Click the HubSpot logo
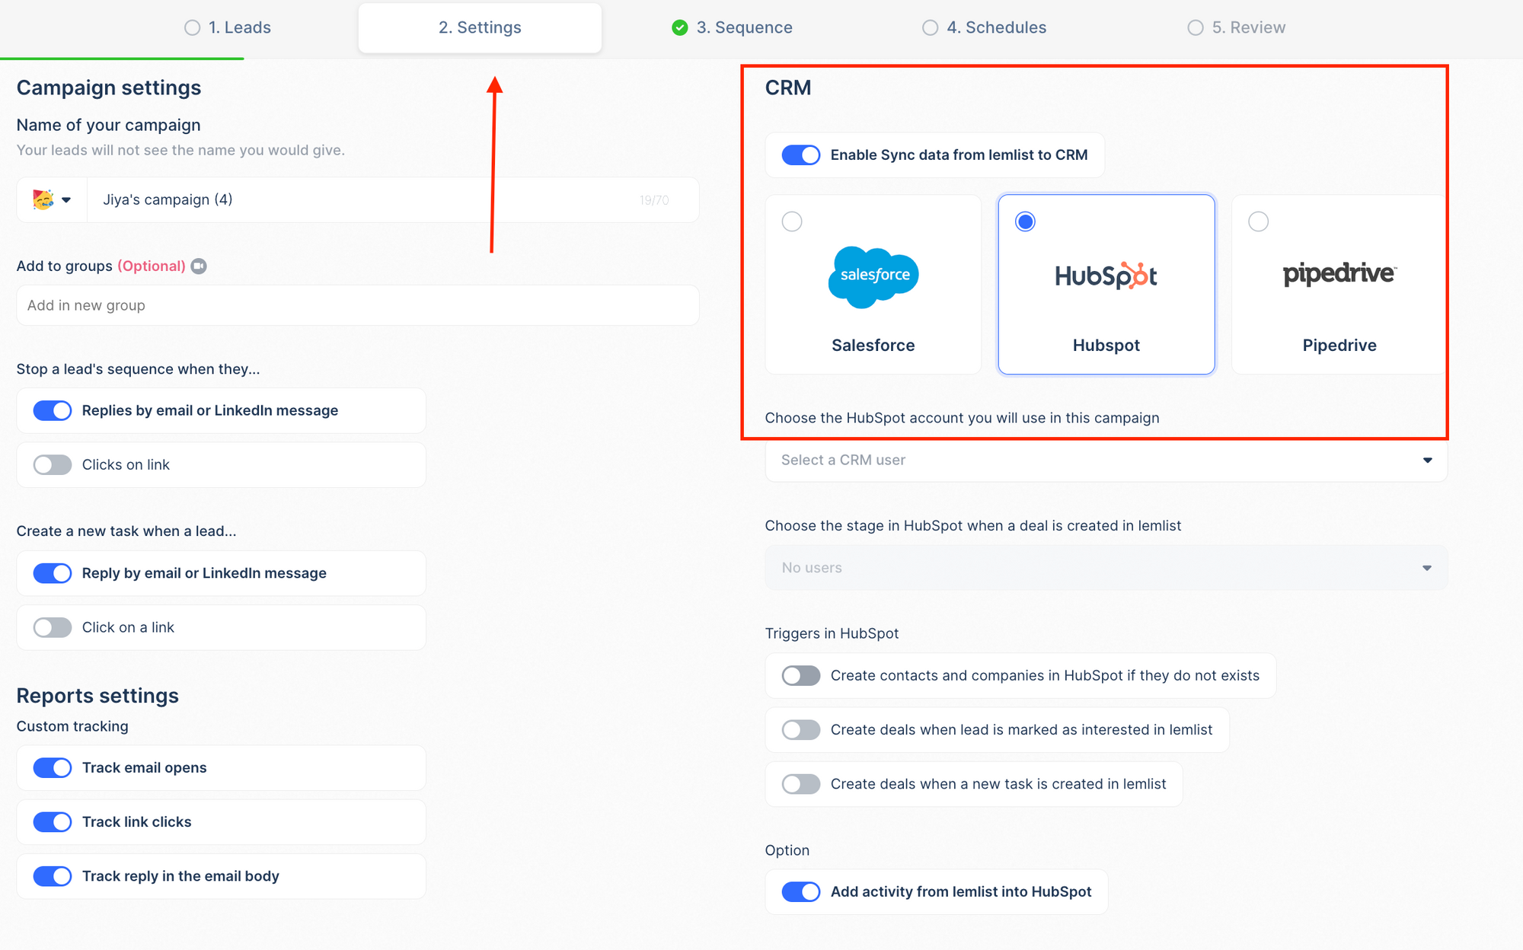 [1106, 276]
